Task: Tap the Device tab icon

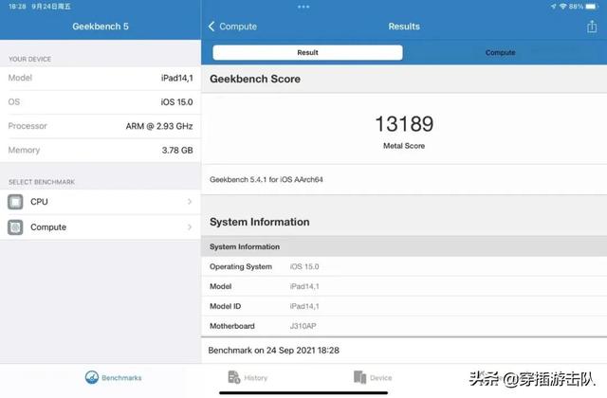Action: click(x=359, y=377)
